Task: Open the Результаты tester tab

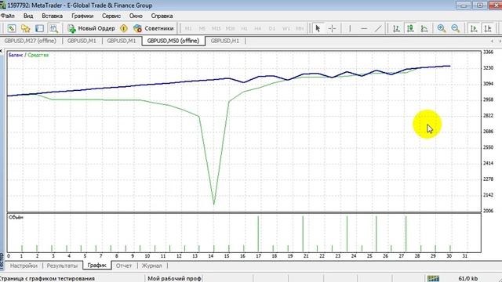Action: (x=62, y=266)
